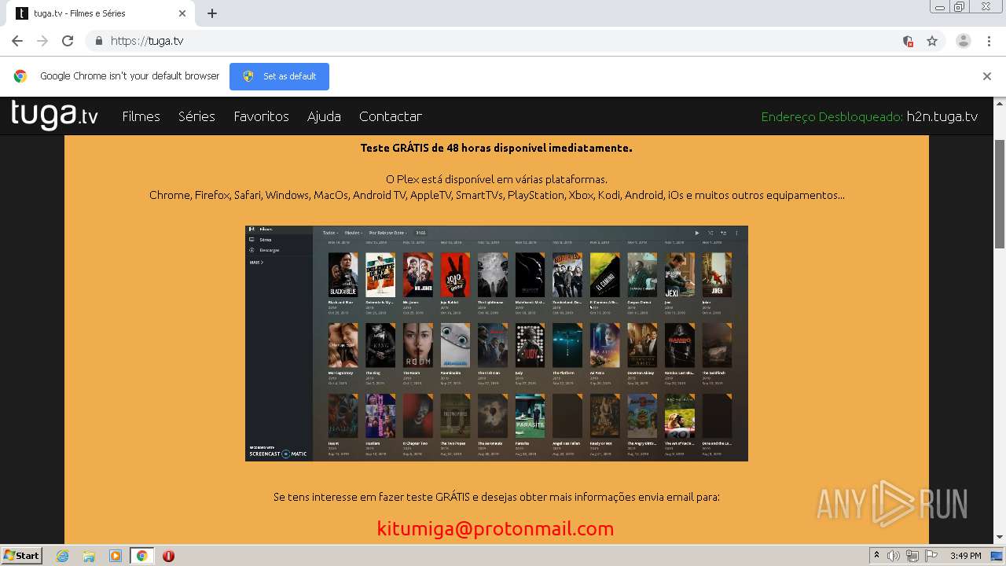Click the Show desktop tray icon
This screenshot has width=1006, height=566.
tap(997, 556)
